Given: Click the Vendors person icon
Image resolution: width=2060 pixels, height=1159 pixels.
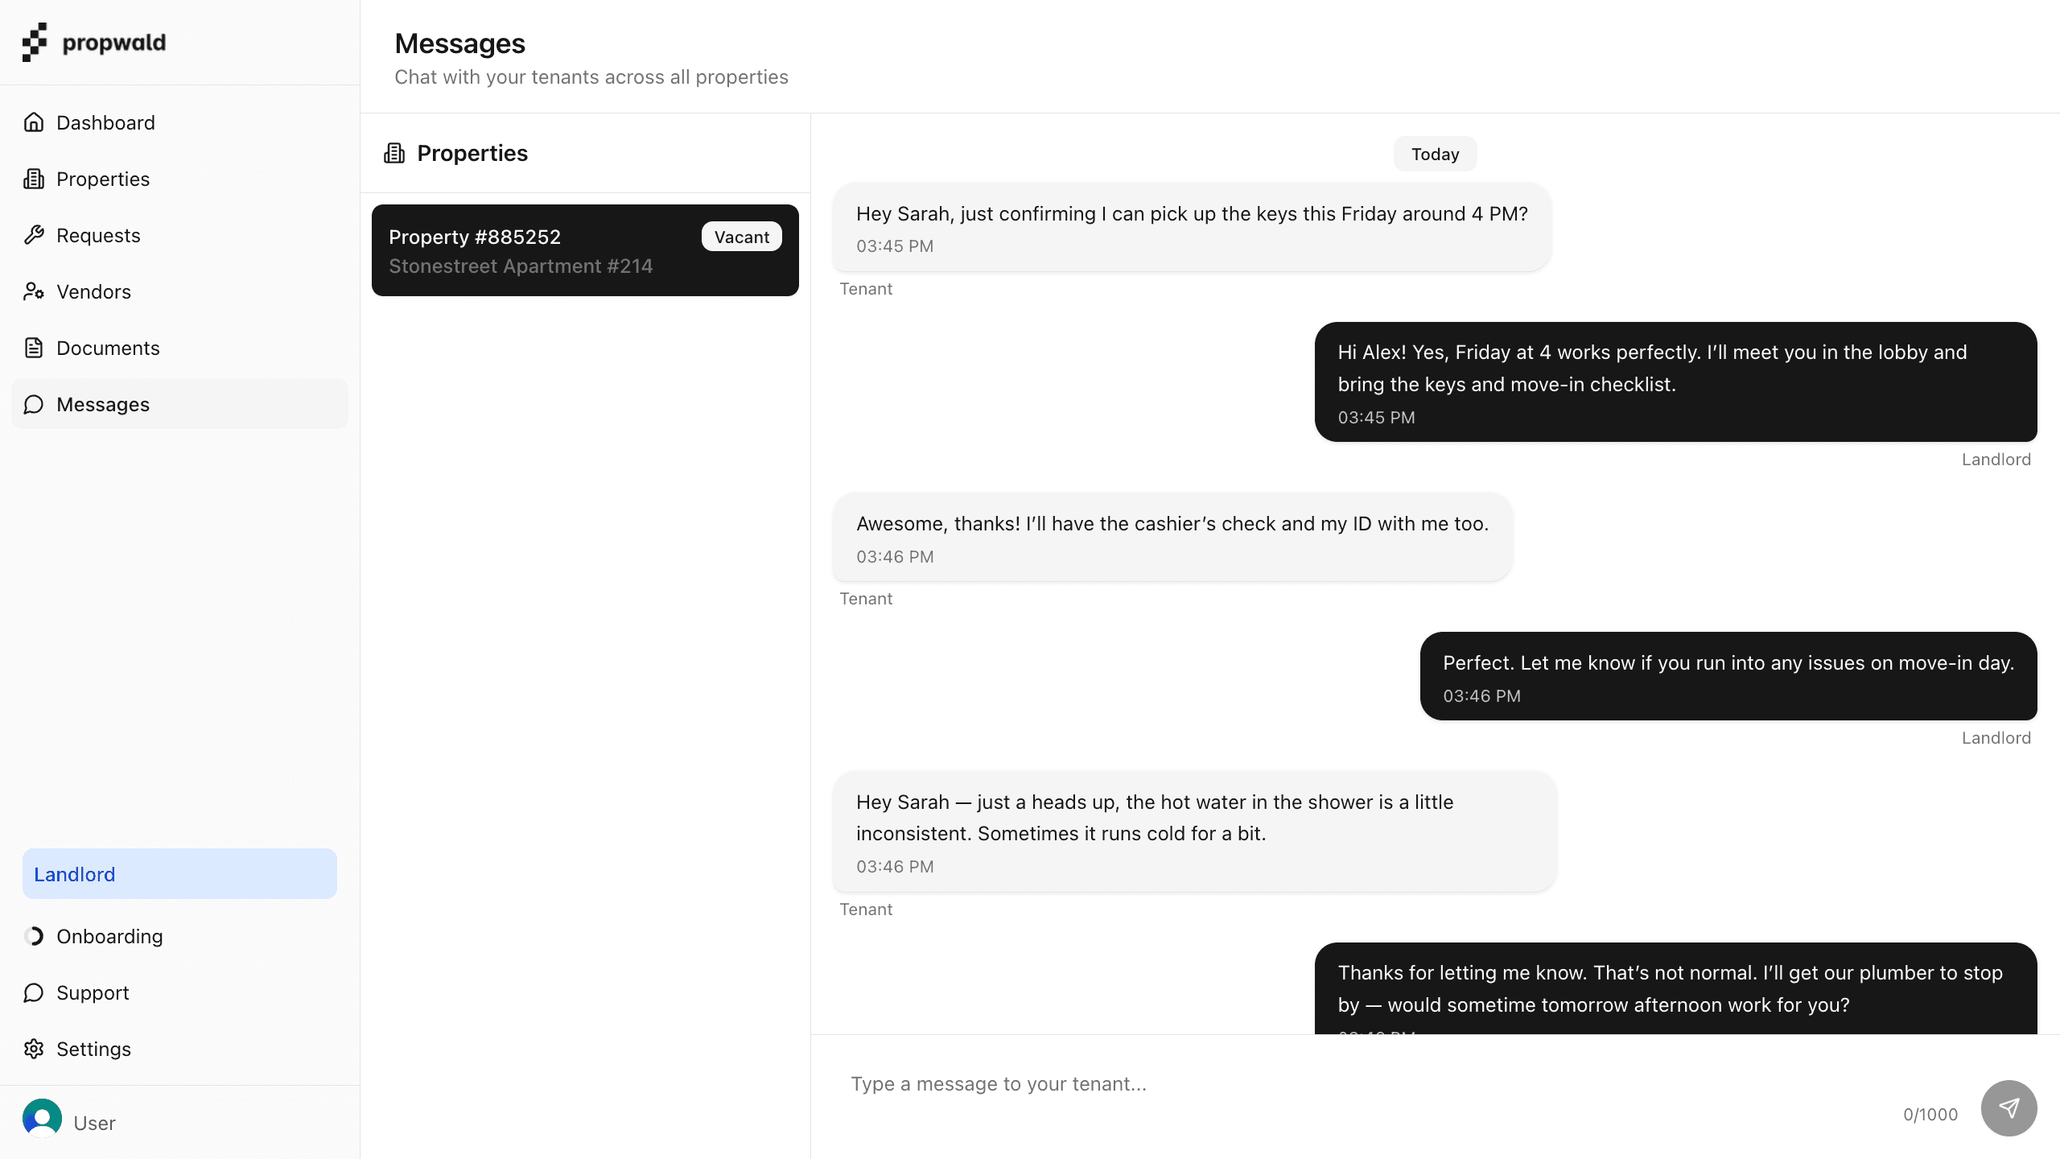Looking at the screenshot, I should tap(34, 291).
